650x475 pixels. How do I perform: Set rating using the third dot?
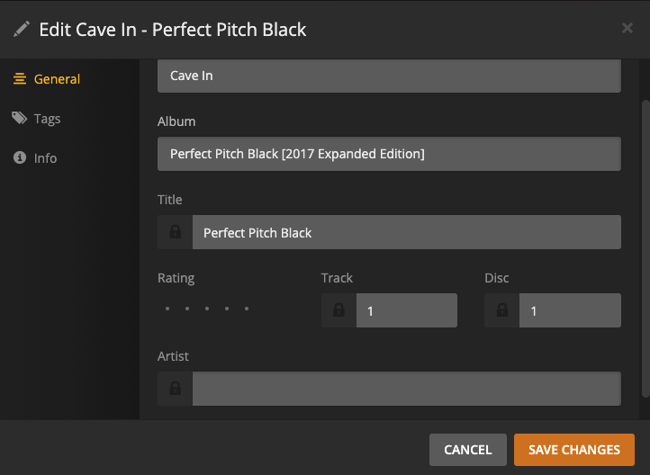click(207, 309)
